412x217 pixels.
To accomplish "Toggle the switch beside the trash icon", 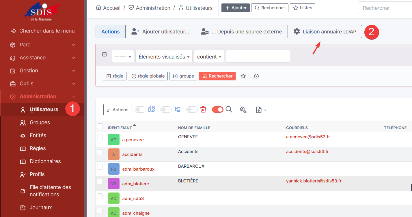I will pos(192,110).
